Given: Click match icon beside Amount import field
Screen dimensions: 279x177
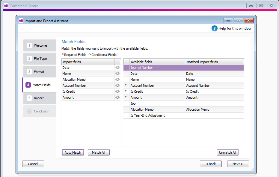Looking at the screenshot, I should tap(117, 97).
